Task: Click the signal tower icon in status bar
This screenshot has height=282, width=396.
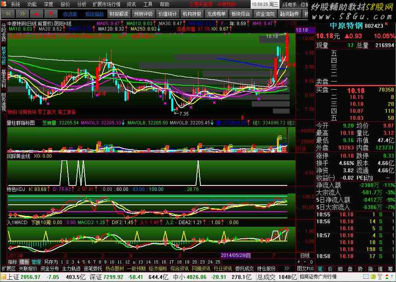Action: click(x=380, y=277)
